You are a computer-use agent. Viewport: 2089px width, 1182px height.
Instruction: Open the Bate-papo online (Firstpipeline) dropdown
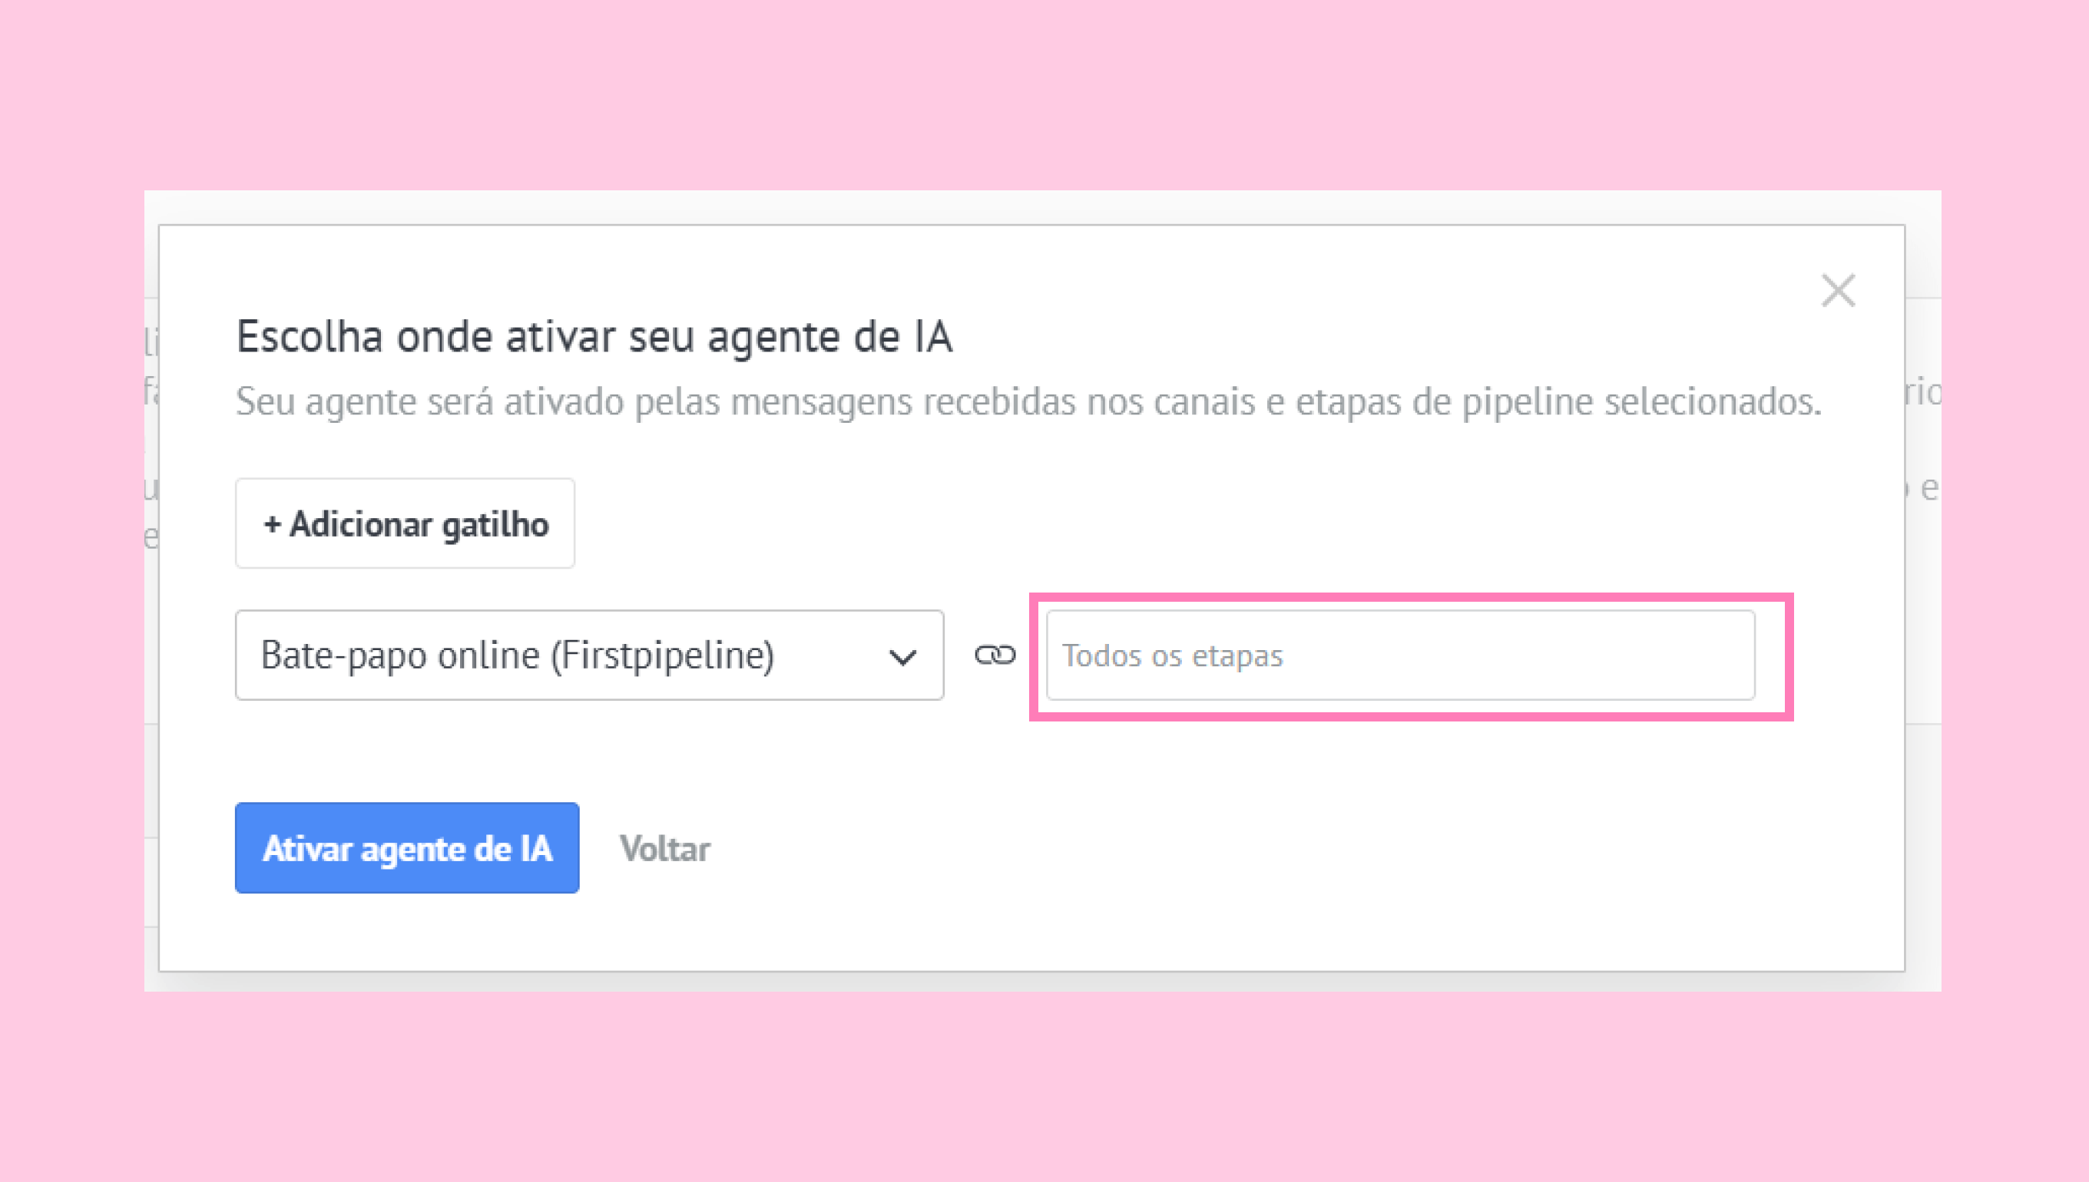click(x=589, y=655)
